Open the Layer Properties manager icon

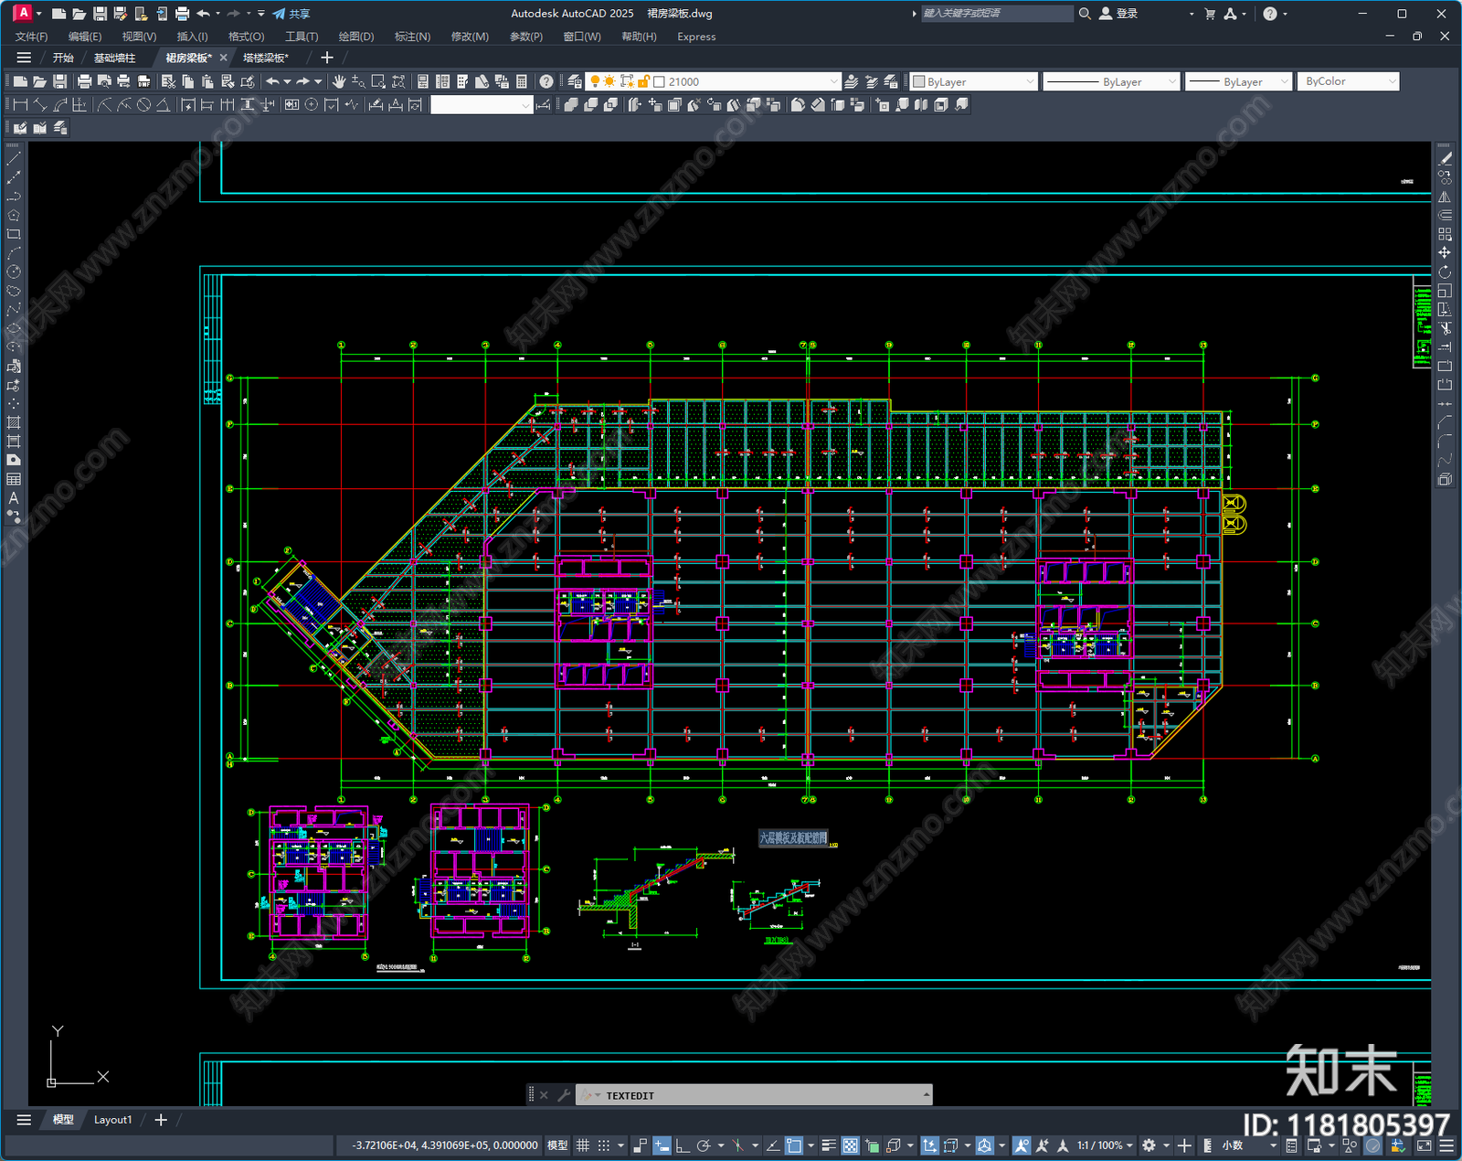[x=574, y=81]
